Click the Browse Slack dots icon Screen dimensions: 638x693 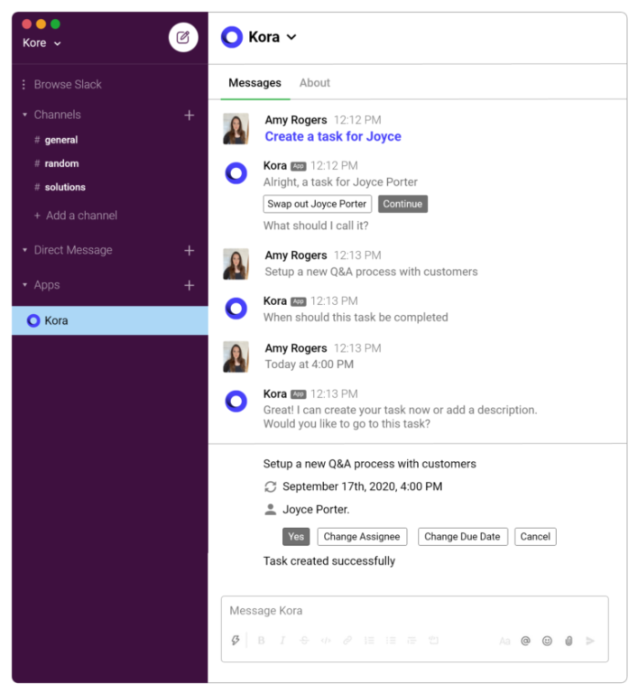tap(23, 85)
